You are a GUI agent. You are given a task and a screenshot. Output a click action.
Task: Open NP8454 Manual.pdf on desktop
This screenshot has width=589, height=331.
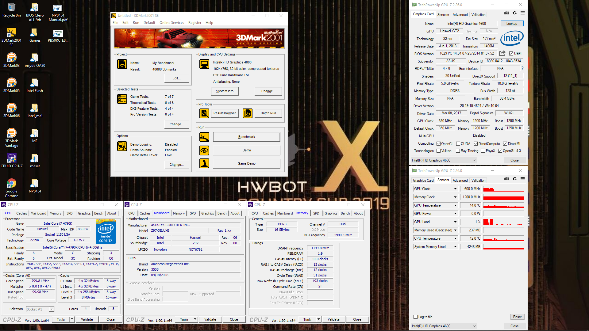[58, 12]
